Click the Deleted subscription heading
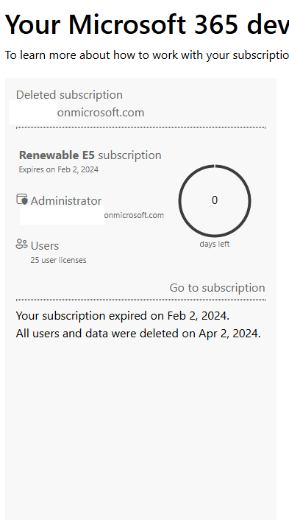The height and width of the screenshot is (531, 289). point(69,94)
